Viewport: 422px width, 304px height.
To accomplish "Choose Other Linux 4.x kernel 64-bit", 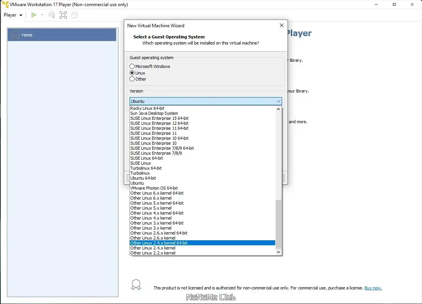I will coord(203,213).
